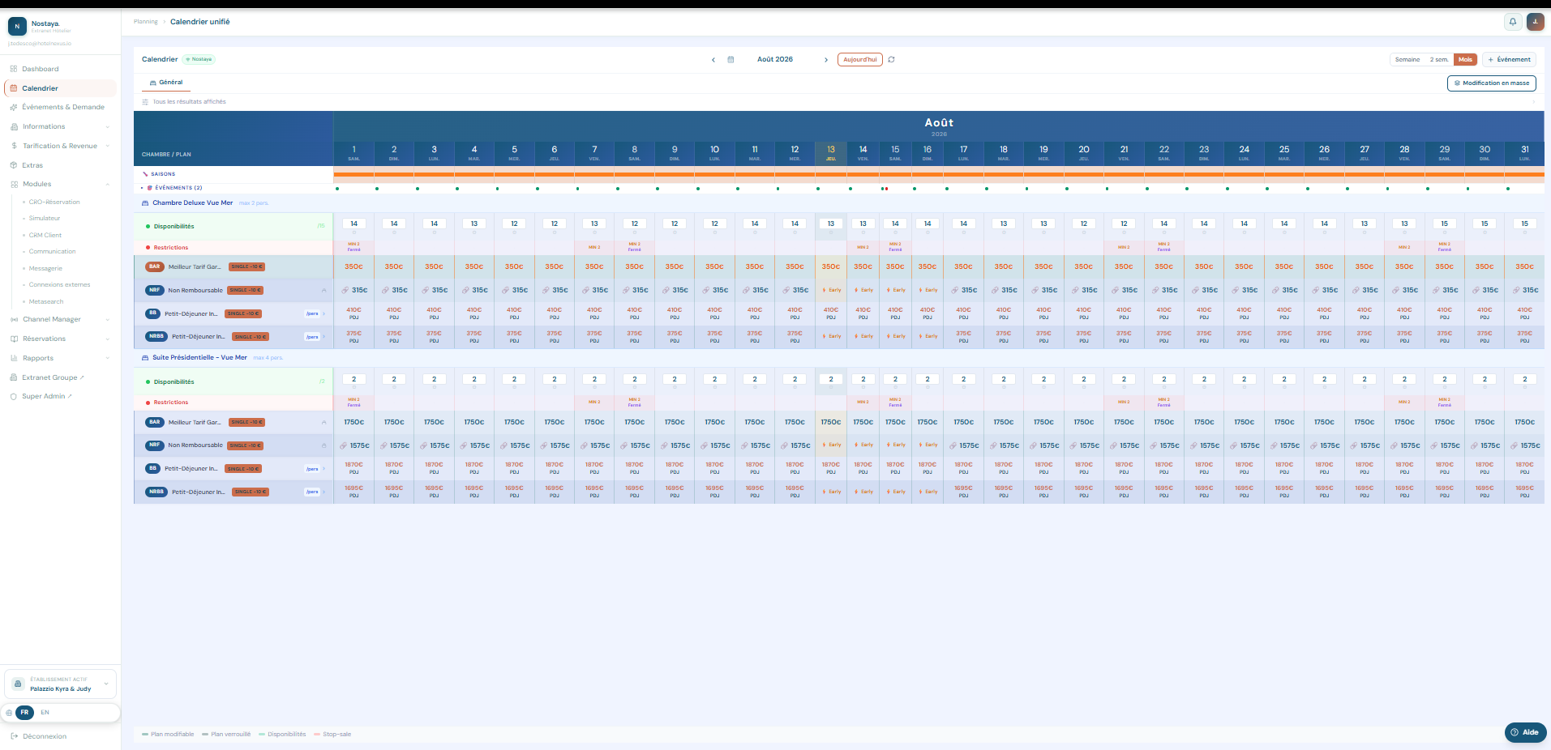Click Suite BAR price 1750€ on day 1

pyautogui.click(x=353, y=422)
